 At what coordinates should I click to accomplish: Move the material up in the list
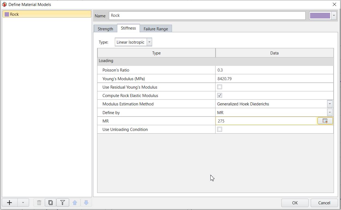pyautogui.click(x=75, y=202)
